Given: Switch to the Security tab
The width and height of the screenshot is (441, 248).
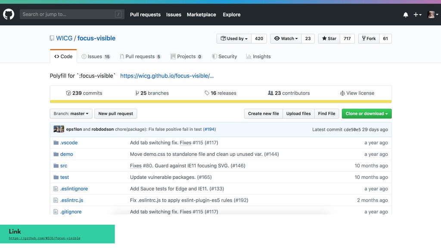Looking at the screenshot, I should pyautogui.click(x=224, y=56).
